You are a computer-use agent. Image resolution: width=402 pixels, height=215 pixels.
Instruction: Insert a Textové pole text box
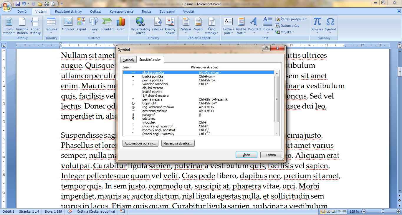coord(228,26)
